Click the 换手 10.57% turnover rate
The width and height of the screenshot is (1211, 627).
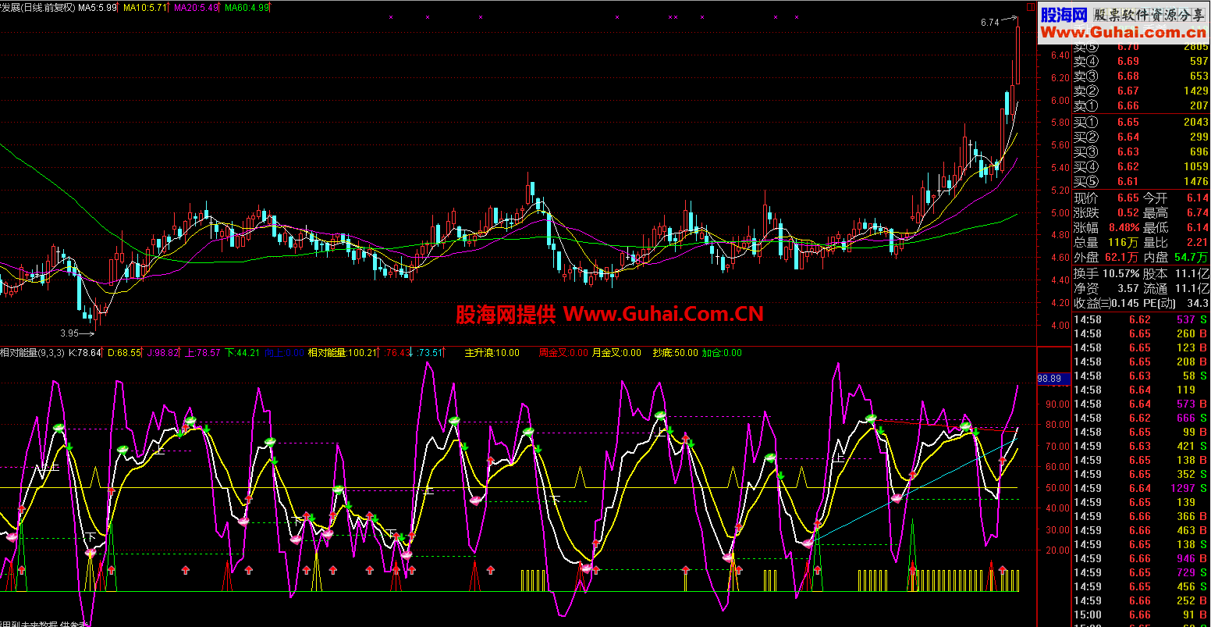point(1120,273)
